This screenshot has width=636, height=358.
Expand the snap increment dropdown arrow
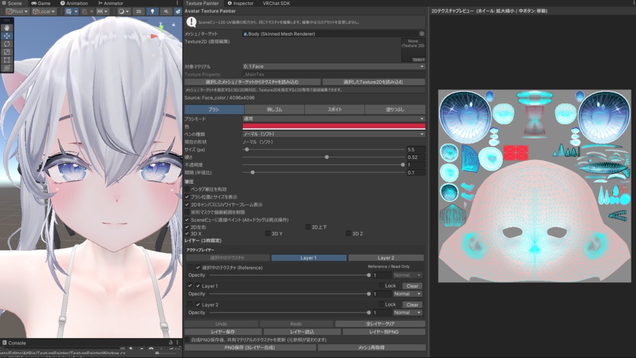point(106,11)
